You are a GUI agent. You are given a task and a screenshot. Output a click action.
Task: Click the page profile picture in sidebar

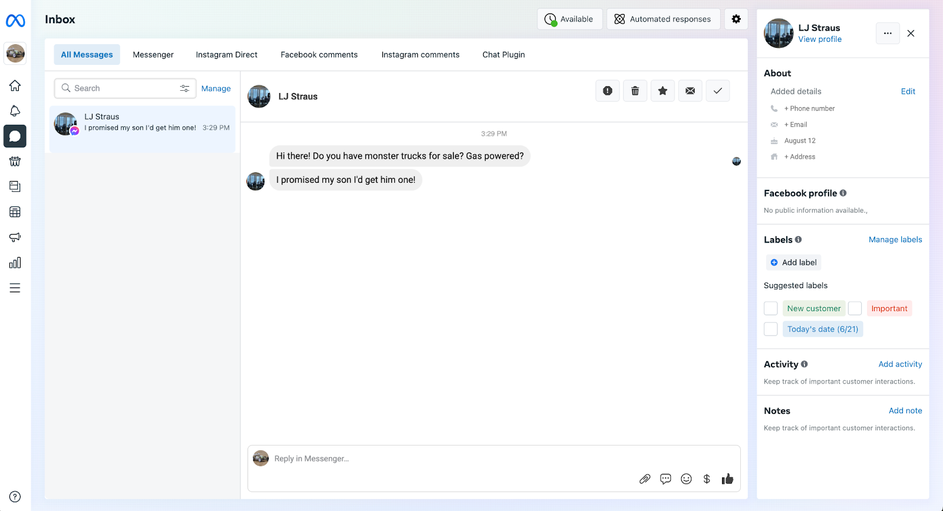pyautogui.click(x=15, y=54)
